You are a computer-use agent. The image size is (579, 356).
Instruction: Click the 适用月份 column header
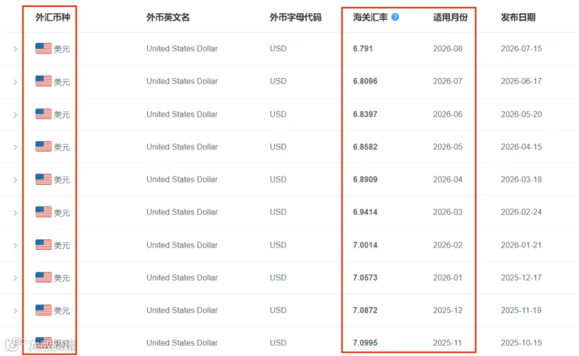pyautogui.click(x=450, y=17)
